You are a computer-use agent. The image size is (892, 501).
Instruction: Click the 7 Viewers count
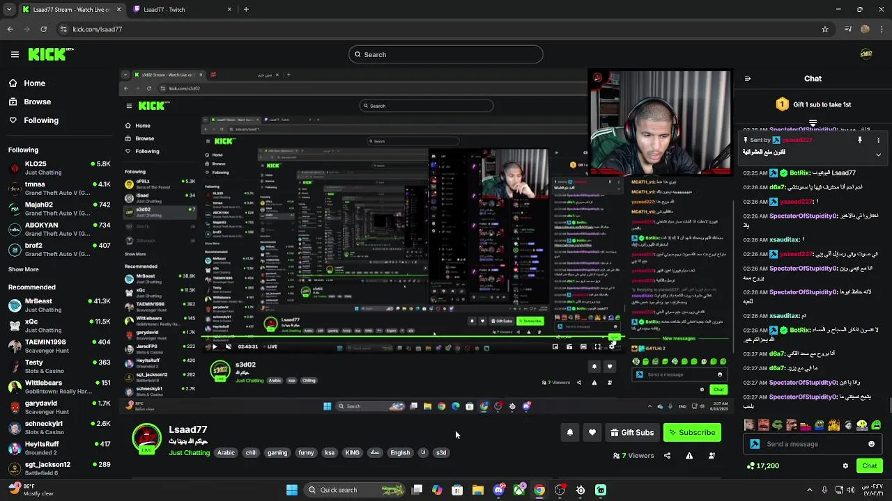(633, 456)
